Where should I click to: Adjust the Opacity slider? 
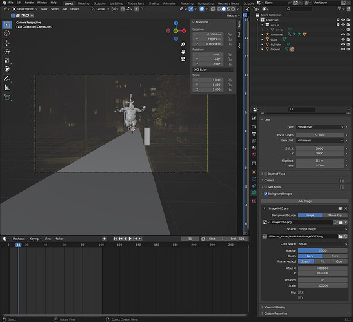point(323,250)
